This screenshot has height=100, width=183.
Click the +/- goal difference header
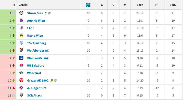[x=157, y=5]
